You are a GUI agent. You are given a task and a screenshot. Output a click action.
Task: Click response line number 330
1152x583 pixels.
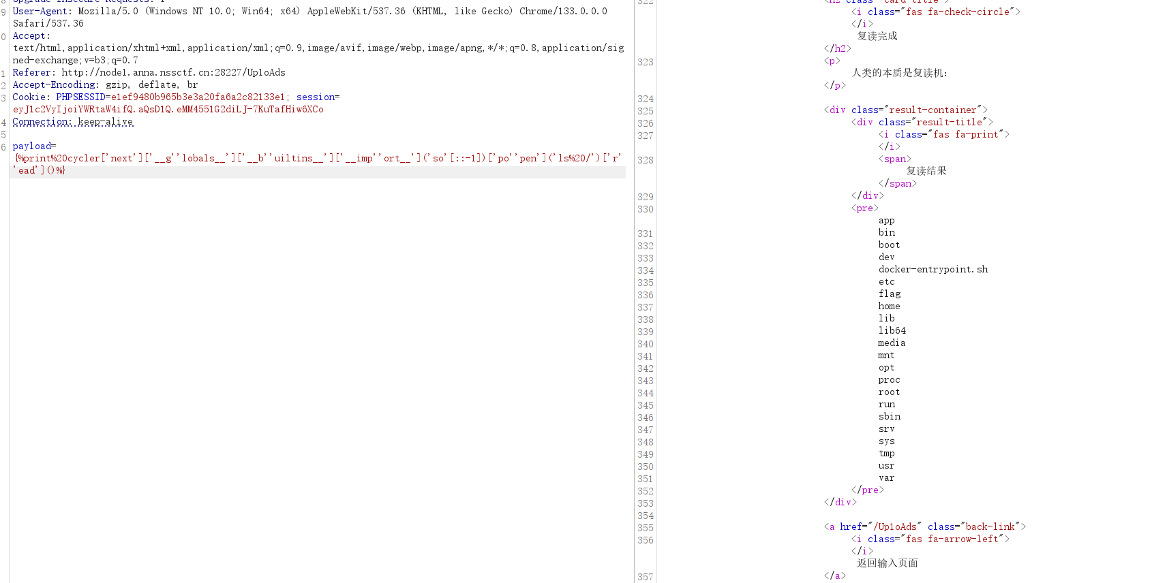tap(646, 209)
